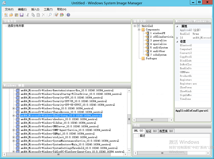Save the answer file with the floppy icon
Screen dimensions: 214x159
coord(22,15)
